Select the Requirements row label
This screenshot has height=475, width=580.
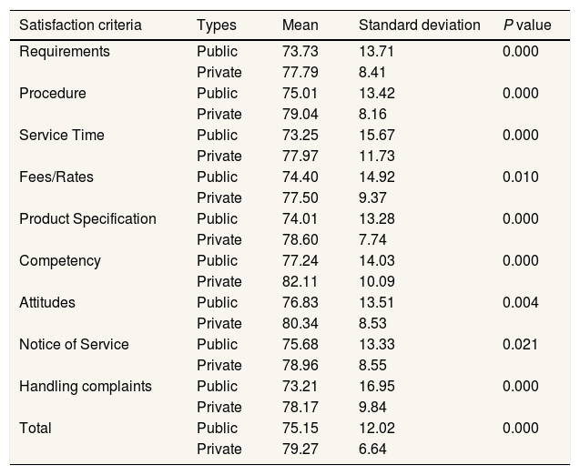point(65,52)
